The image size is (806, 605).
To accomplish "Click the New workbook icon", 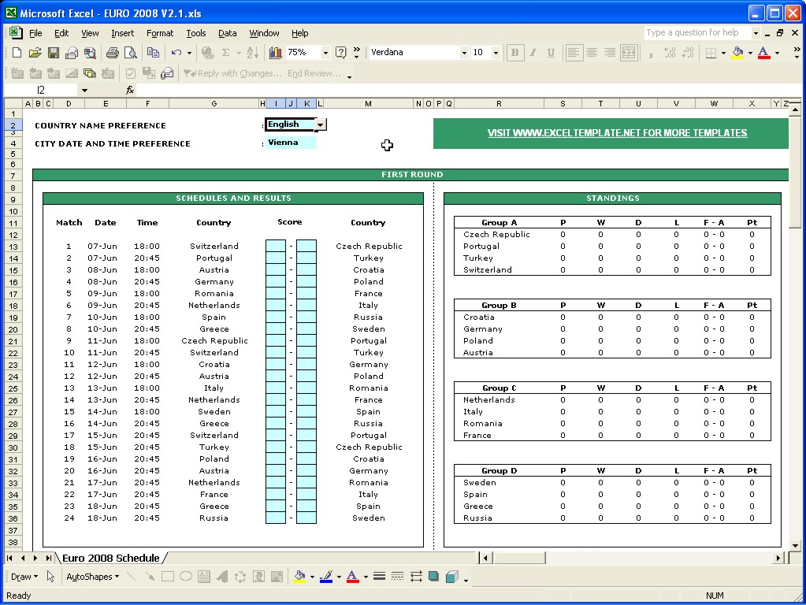I will (x=17, y=53).
